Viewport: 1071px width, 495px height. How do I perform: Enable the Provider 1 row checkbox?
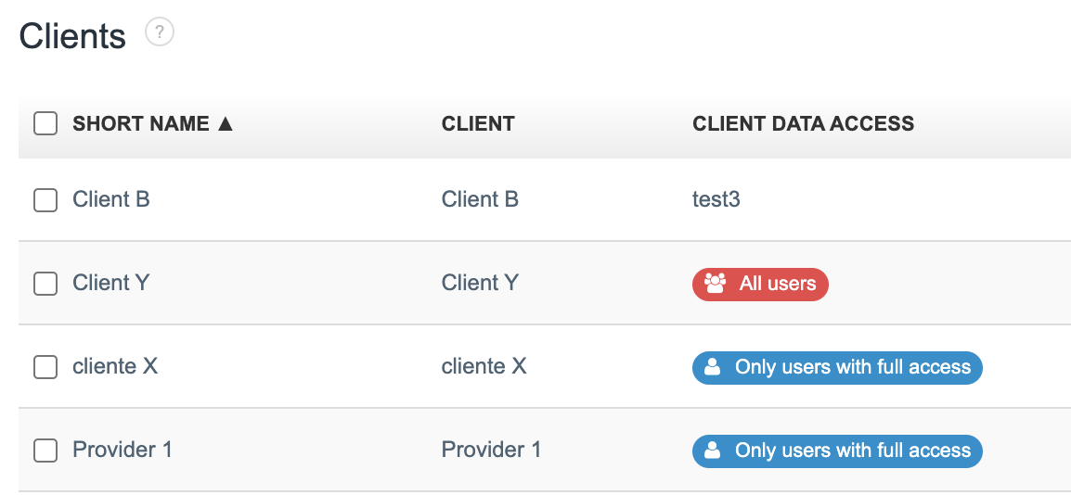45,451
